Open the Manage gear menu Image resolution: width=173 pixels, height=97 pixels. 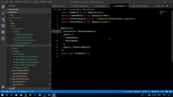(3, 87)
